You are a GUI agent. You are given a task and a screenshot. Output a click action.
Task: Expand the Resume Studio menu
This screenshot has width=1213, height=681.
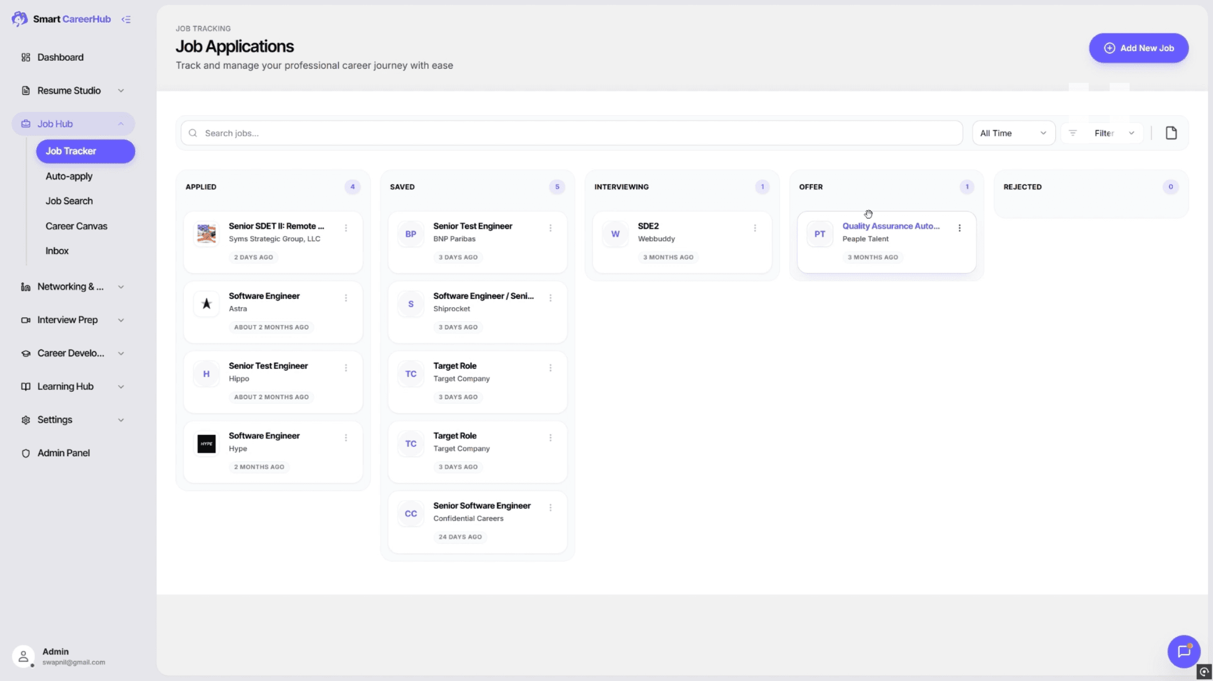coord(73,90)
